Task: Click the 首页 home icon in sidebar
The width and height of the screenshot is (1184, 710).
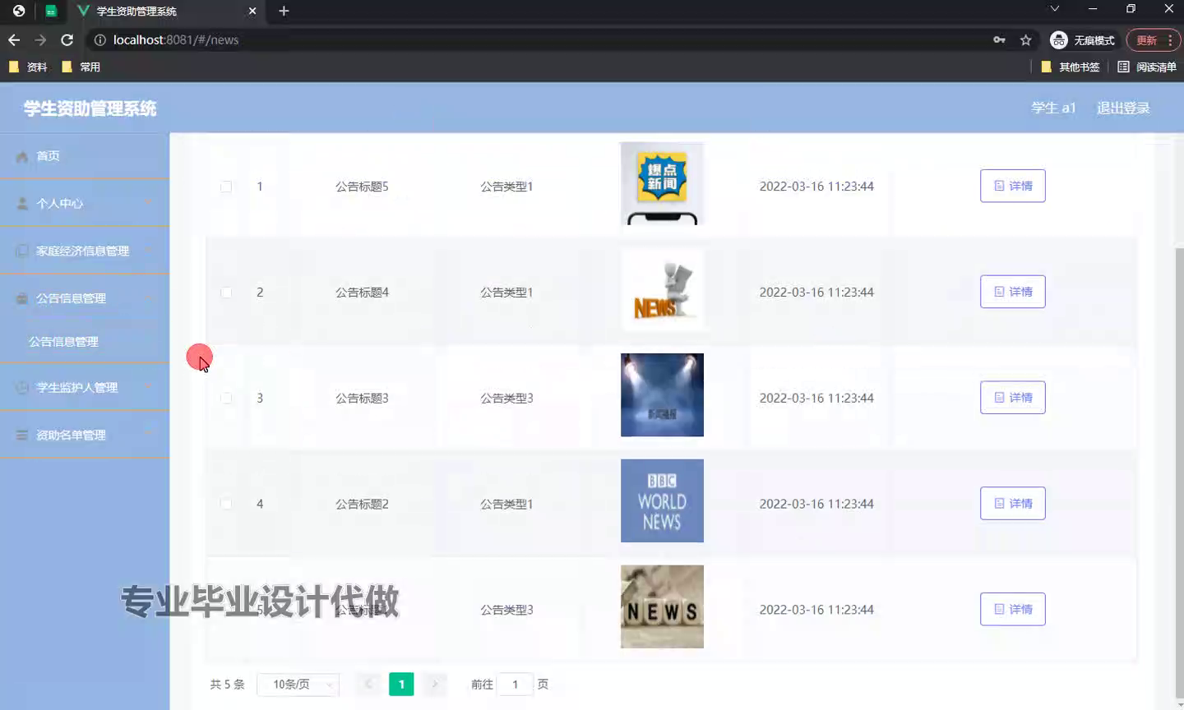Action: (22, 156)
